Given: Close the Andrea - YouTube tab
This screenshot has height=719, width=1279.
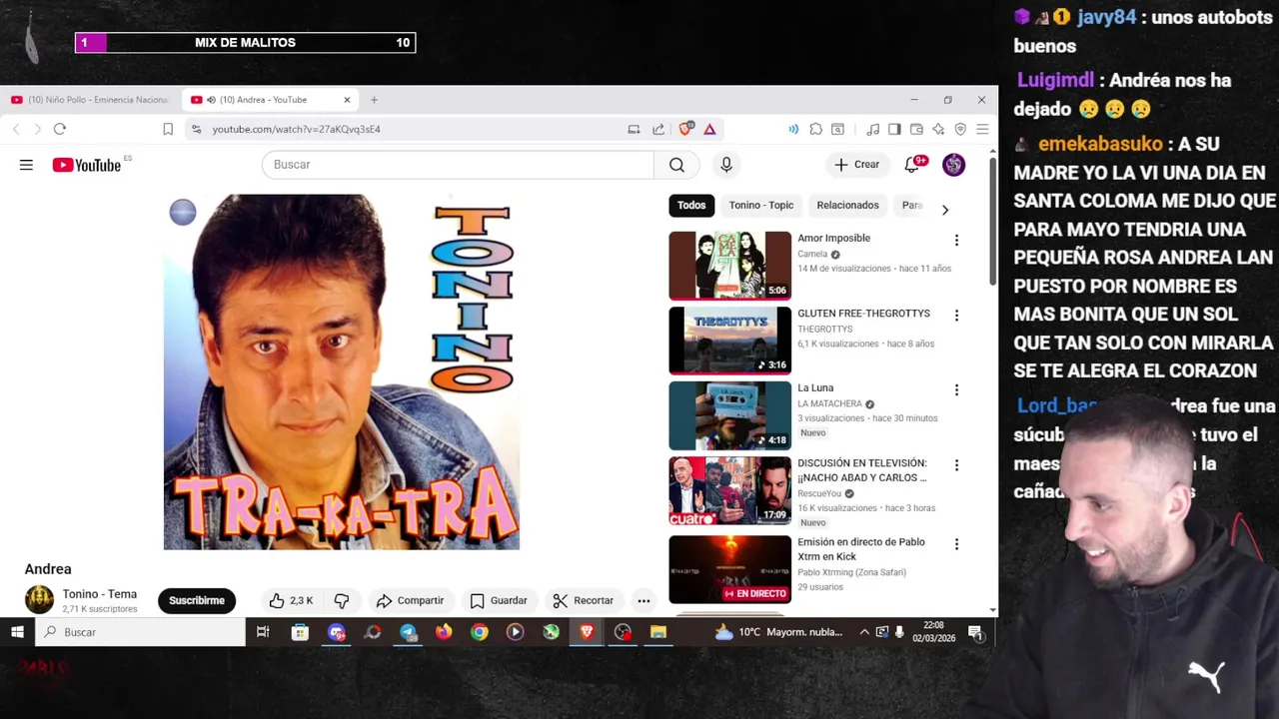Looking at the screenshot, I should (347, 100).
